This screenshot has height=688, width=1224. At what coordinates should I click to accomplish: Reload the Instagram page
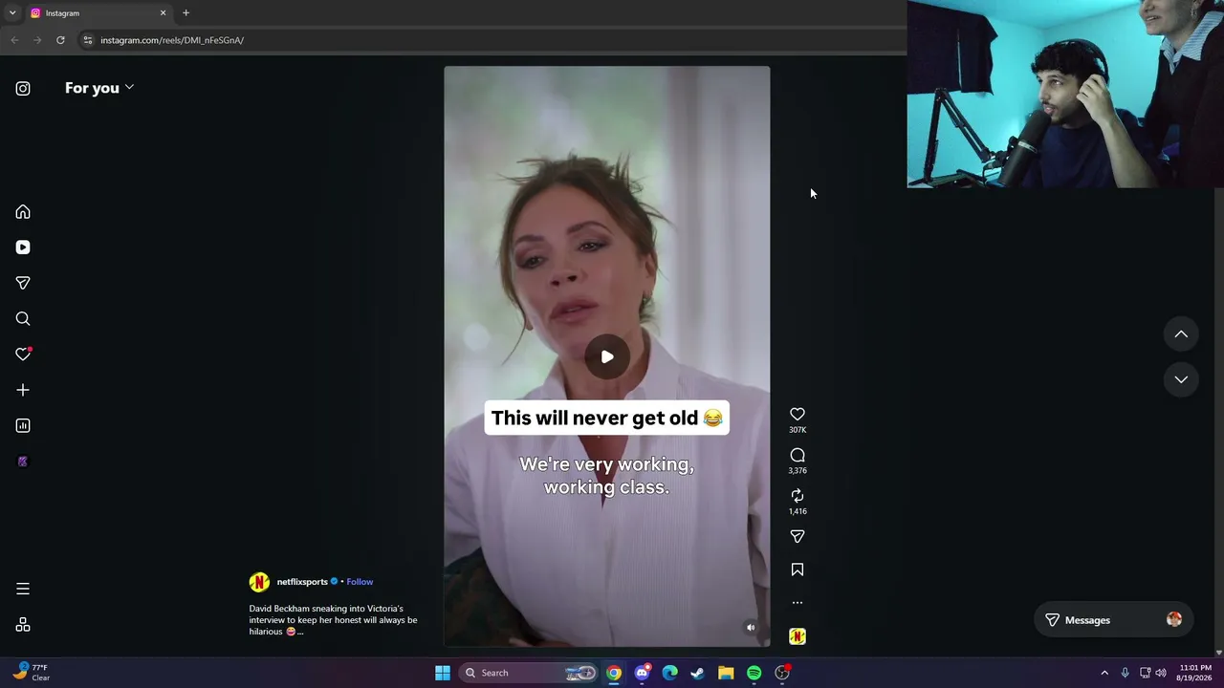[x=60, y=40]
